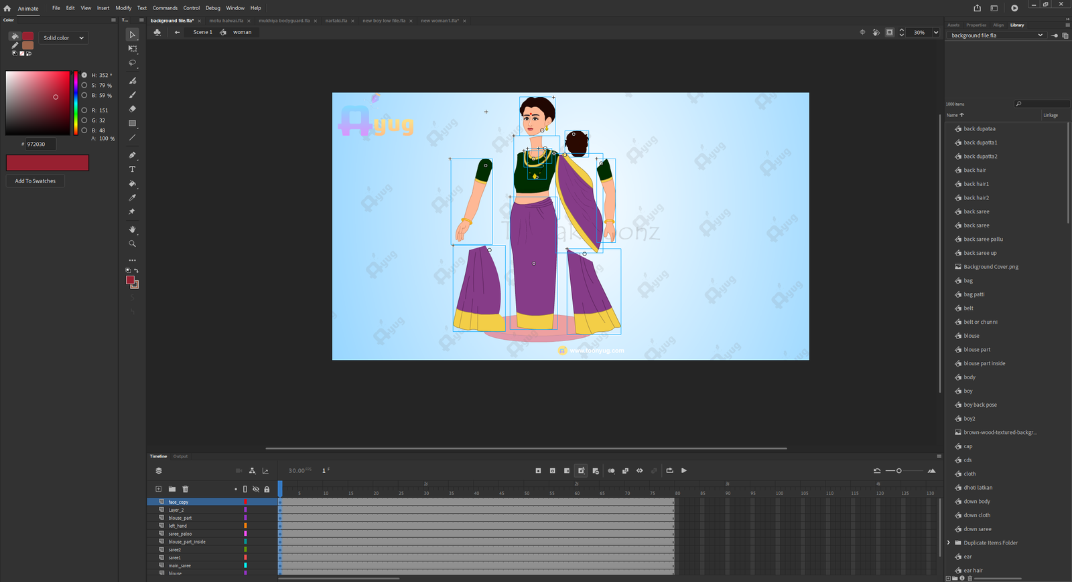Toggle hide all layers eye icon
Viewport: 1072px width, 582px height.
pos(256,489)
